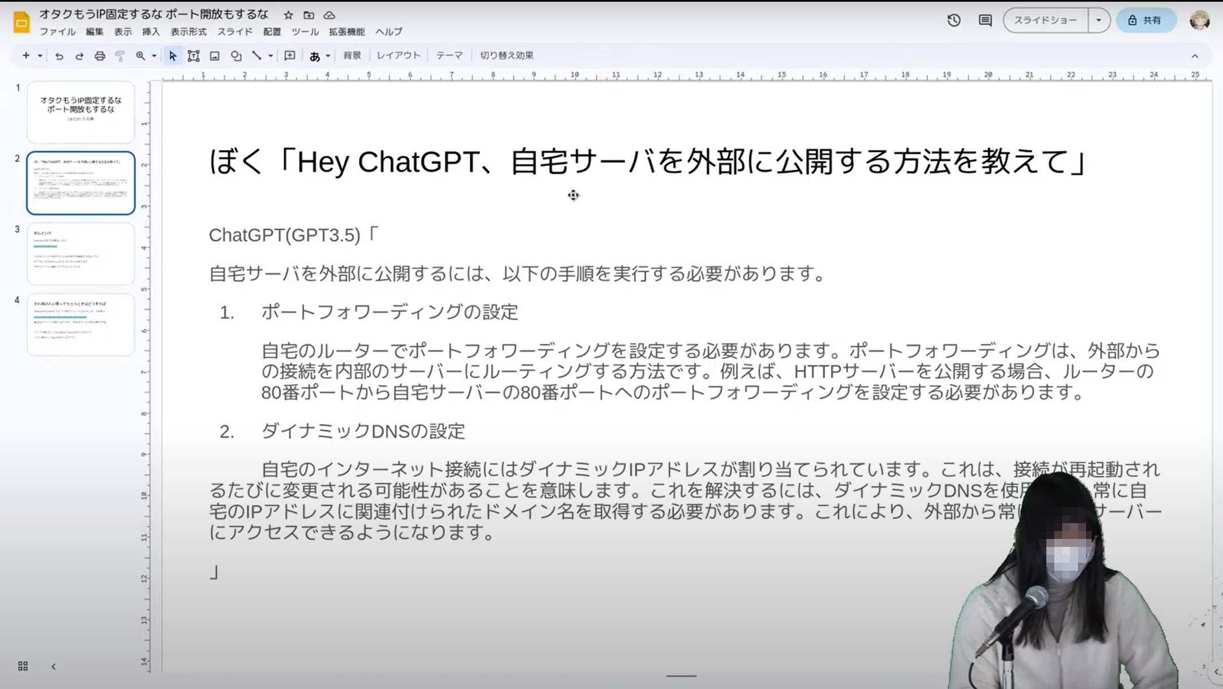This screenshot has width=1223, height=689.
Task: Click the ChatGPT(GPT3.5)「 line
Action: (293, 234)
